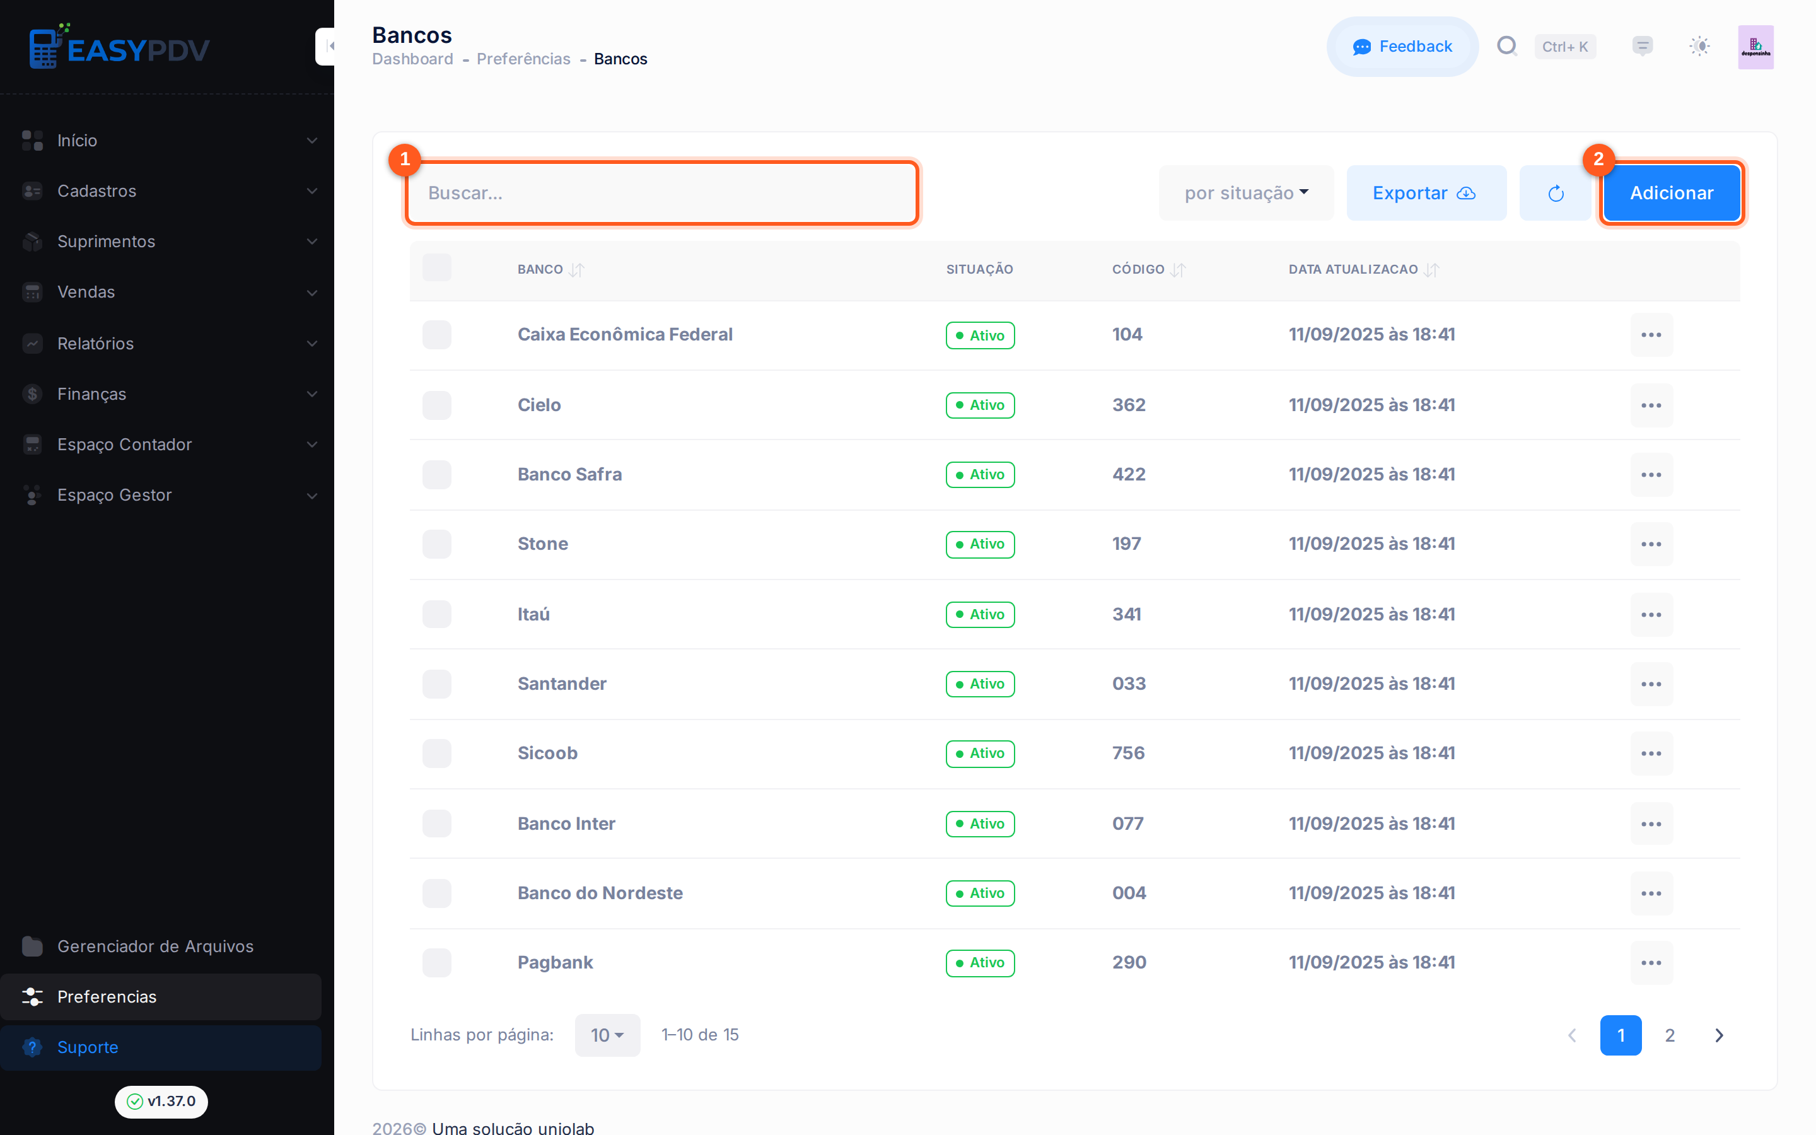
Task: Select page 1 in pagination
Action: [x=1621, y=1036]
